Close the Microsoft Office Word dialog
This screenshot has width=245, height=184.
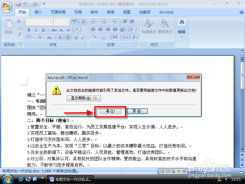(x=194, y=76)
